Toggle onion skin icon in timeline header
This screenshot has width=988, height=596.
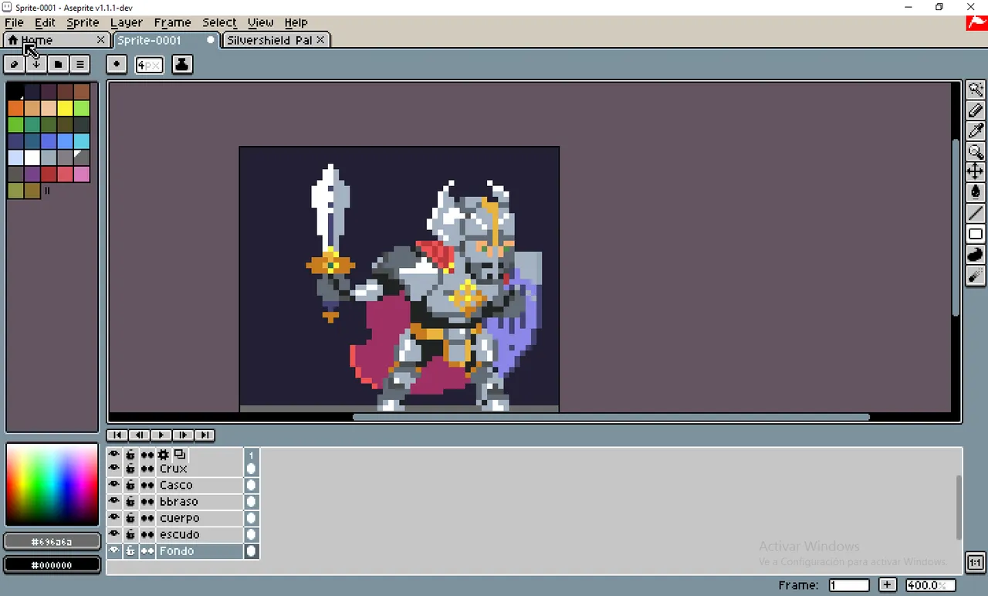[180, 454]
